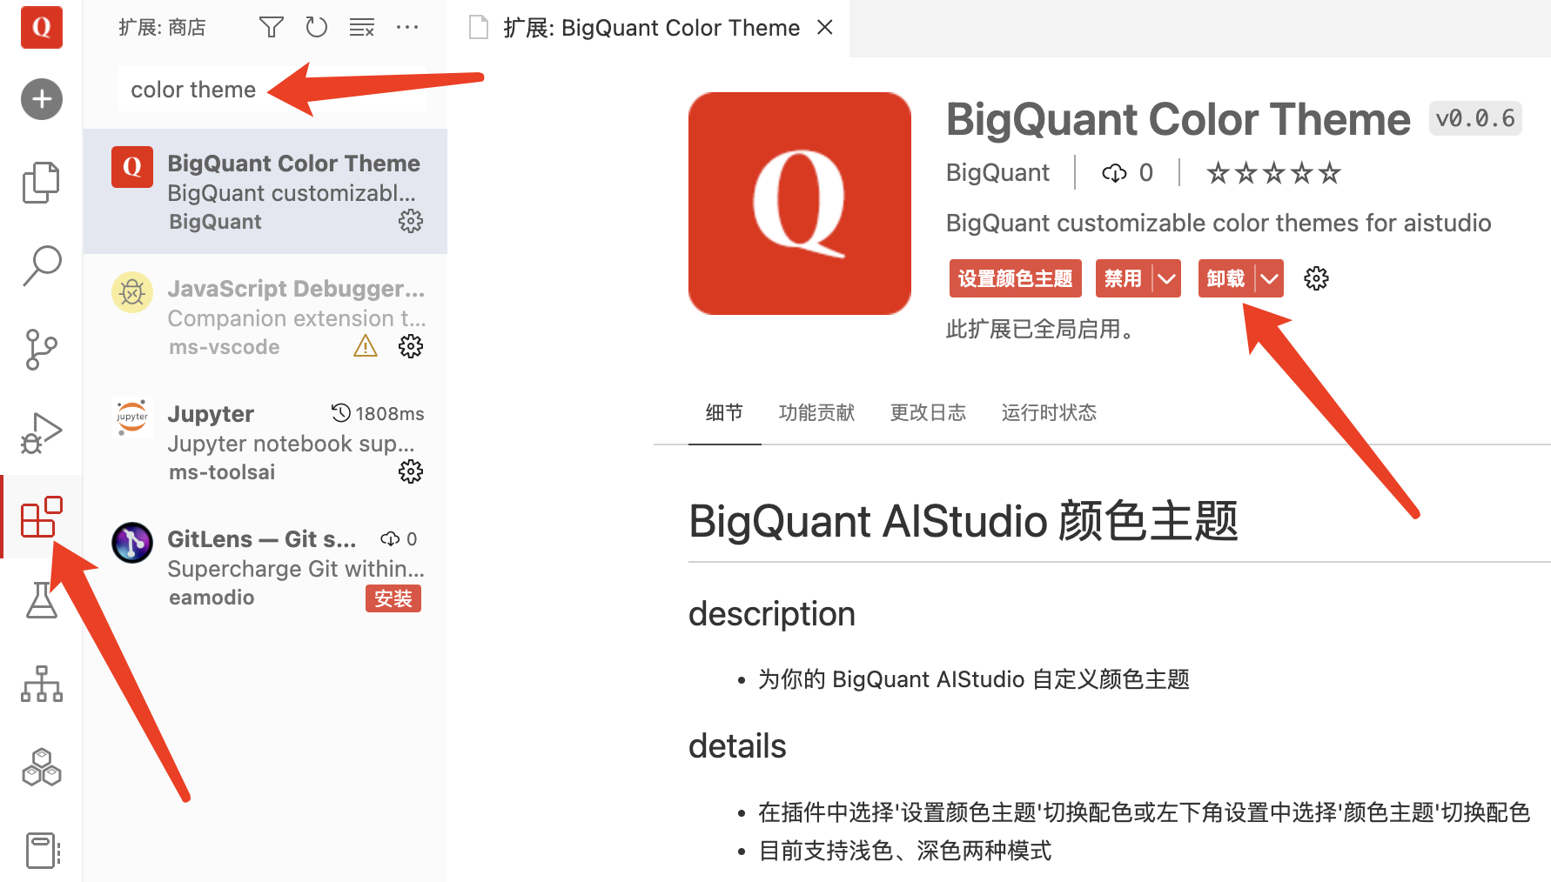Viewport: 1551px width, 882px height.
Task: Switch to the 运行时状态 tab
Action: [1049, 412]
